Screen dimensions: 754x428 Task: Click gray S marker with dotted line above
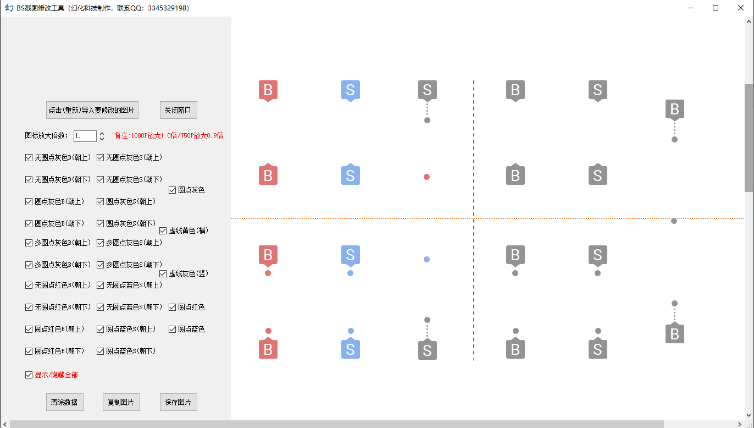(427, 350)
